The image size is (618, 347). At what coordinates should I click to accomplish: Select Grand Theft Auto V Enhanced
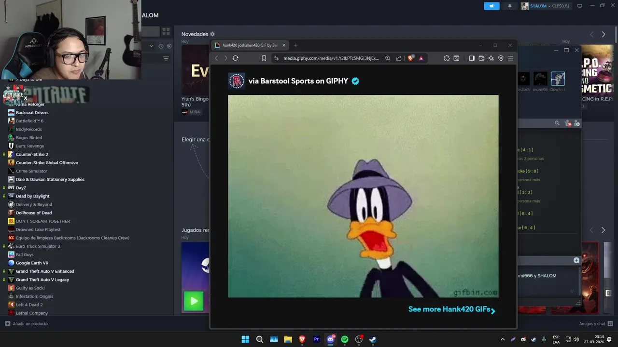(x=45, y=271)
